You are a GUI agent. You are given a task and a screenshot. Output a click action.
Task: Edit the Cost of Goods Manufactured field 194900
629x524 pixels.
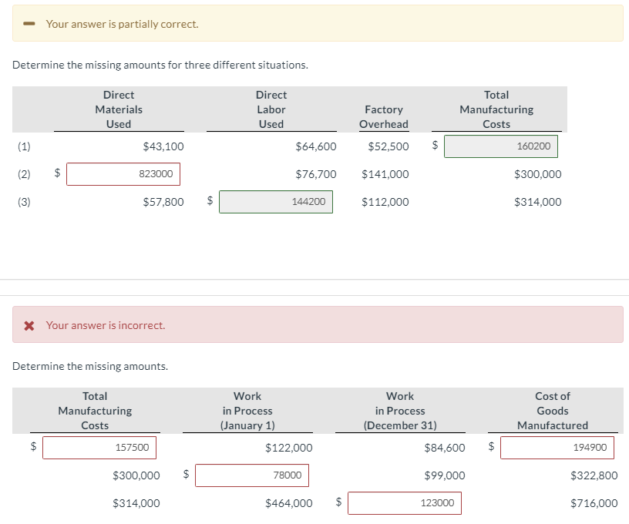[x=557, y=448]
